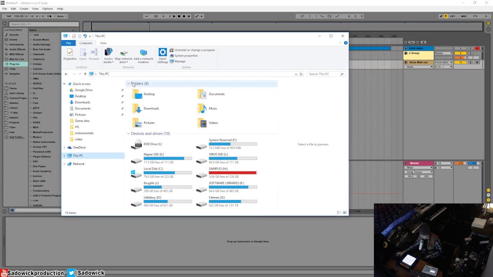Select the Documents folder in main pane
Image resolution: width=493 pixels, height=277 pixels.
211,94
